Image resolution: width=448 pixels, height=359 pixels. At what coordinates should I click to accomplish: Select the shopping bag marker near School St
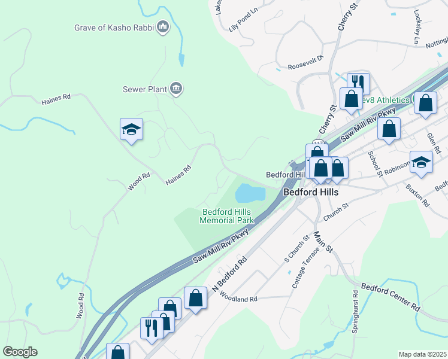click(x=389, y=130)
